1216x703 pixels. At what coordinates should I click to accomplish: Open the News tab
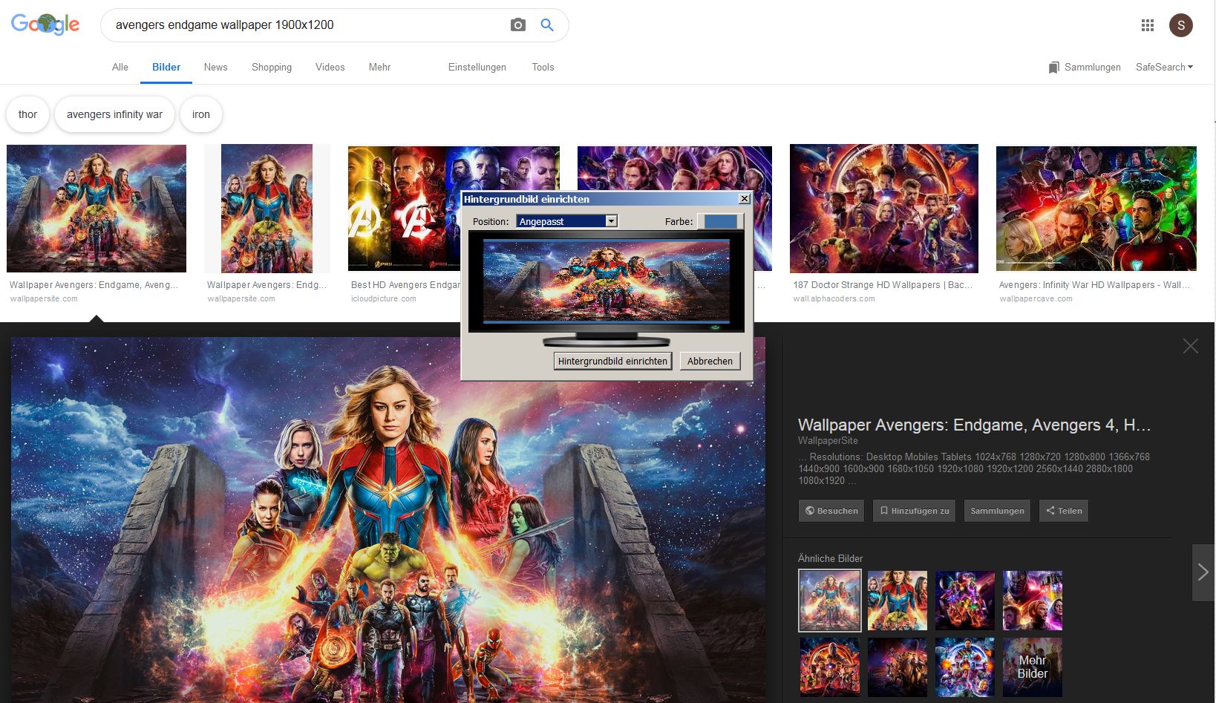[216, 67]
